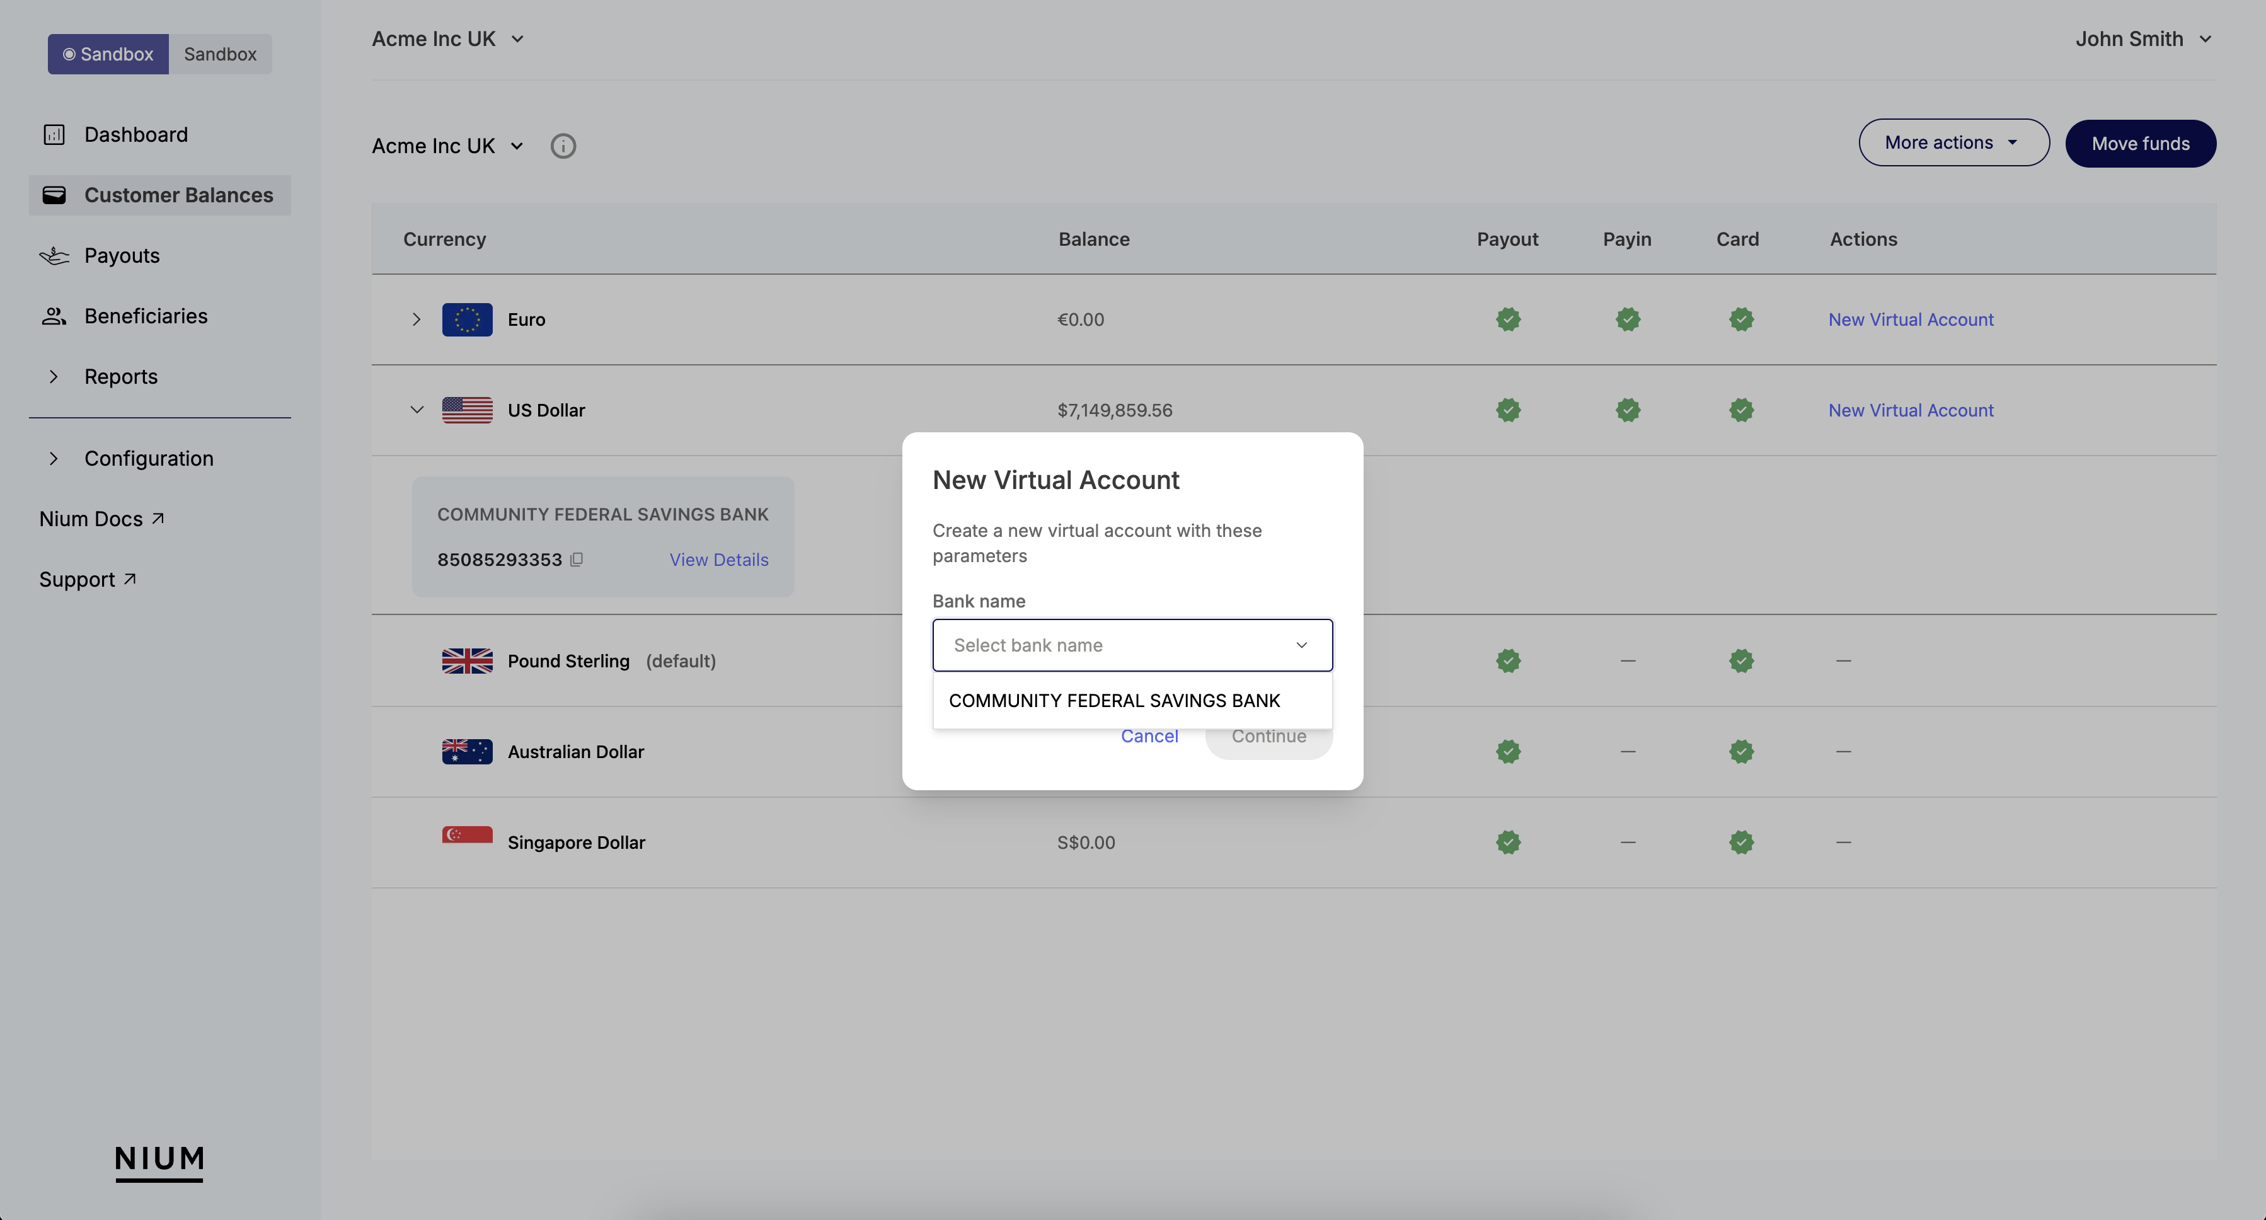Click the info icon next to Acme Inc UK
Viewport: 2266px width, 1220px height.
(x=563, y=145)
